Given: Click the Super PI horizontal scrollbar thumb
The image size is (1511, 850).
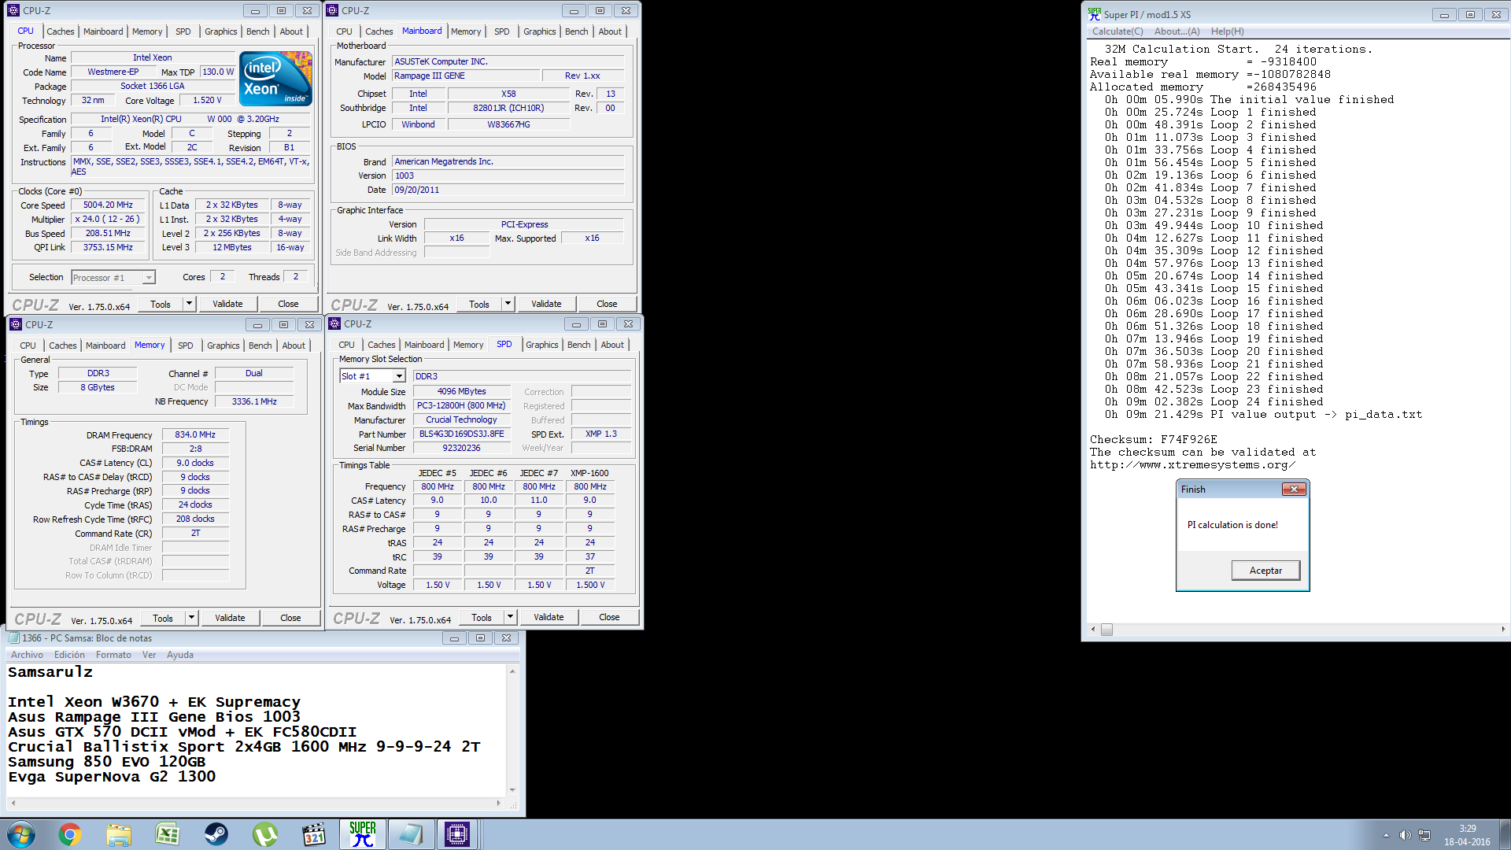Looking at the screenshot, I should (x=1106, y=630).
